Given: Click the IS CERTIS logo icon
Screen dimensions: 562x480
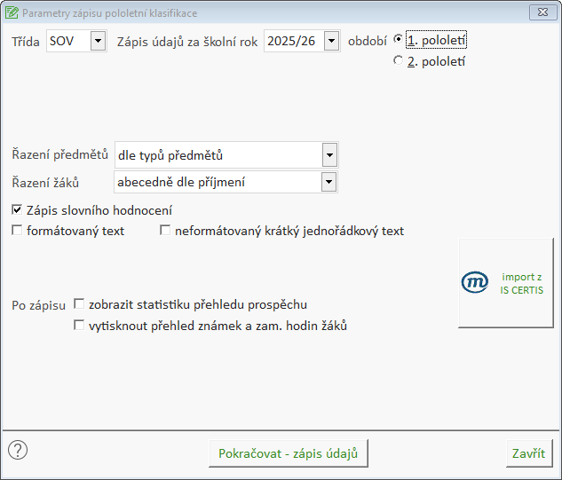Looking at the screenshot, I should click(476, 283).
